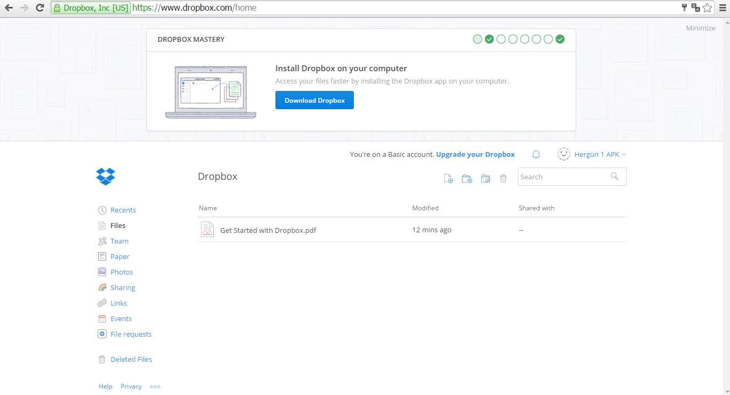Click the Upgrade your Dropbox link
730x395 pixels.
(x=475, y=154)
